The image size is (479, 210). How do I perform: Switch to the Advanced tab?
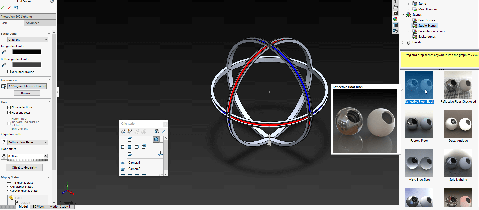click(x=40, y=23)
